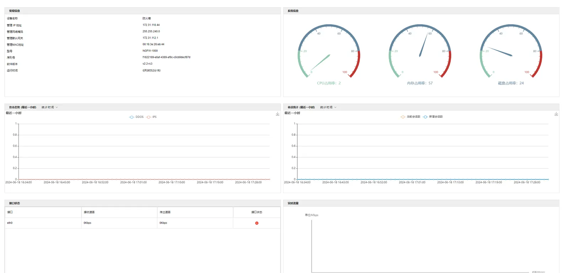Viewport: 569px width, 273px height.
Task: Click the CPU占用率: 2 reading label
Action: coord(329,83)
